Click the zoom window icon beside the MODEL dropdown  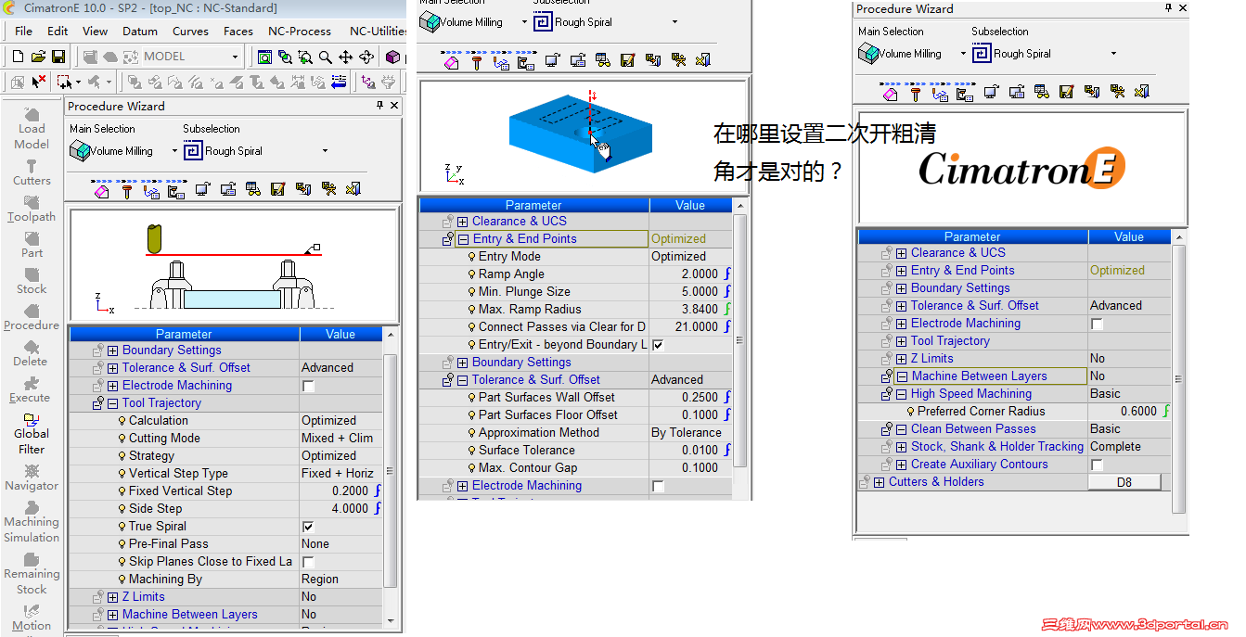[264, 57]
